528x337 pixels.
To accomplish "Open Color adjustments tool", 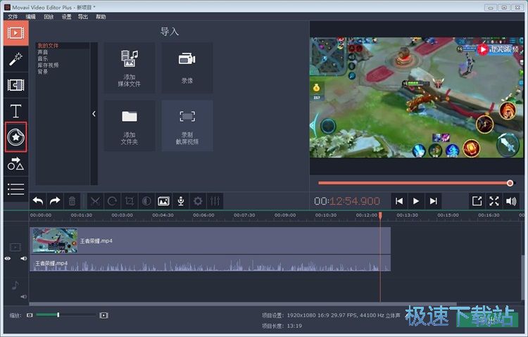I will tap(146, 201).
